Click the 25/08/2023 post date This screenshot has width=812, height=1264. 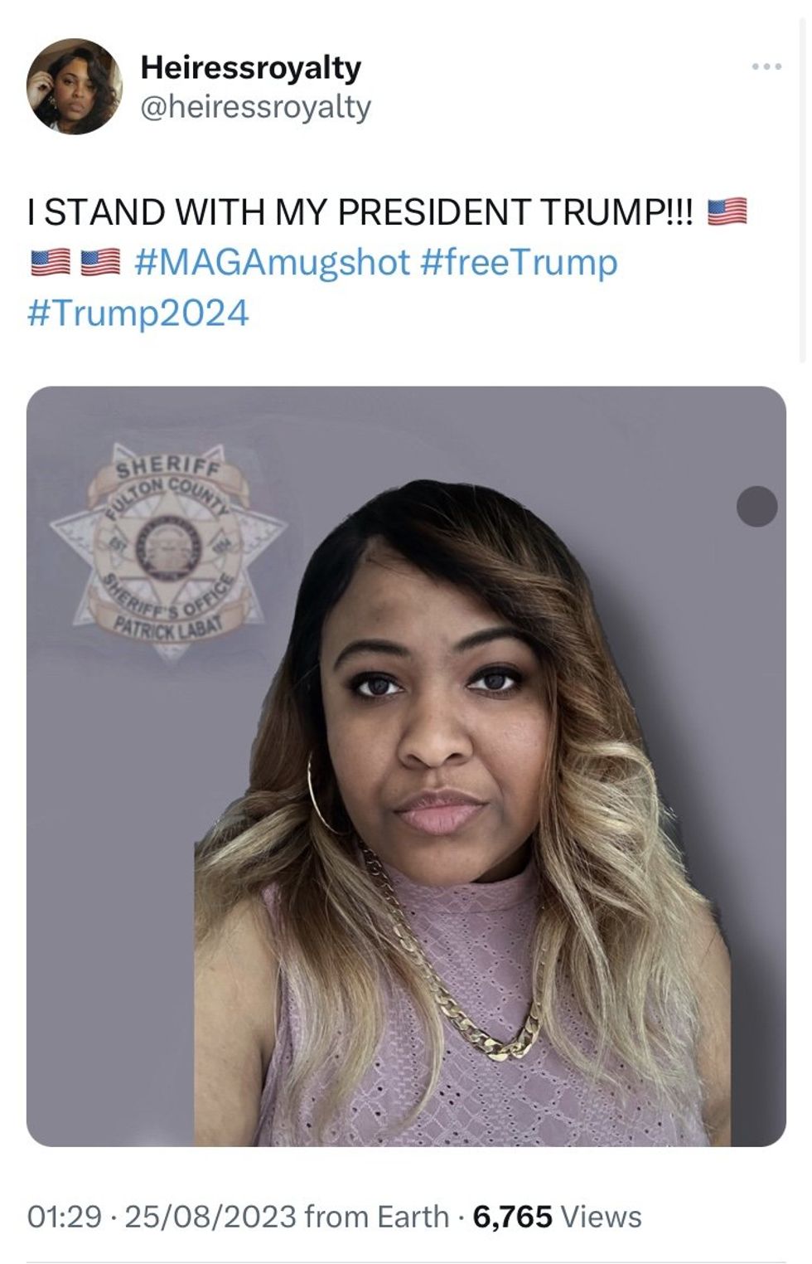[210, 1217]
